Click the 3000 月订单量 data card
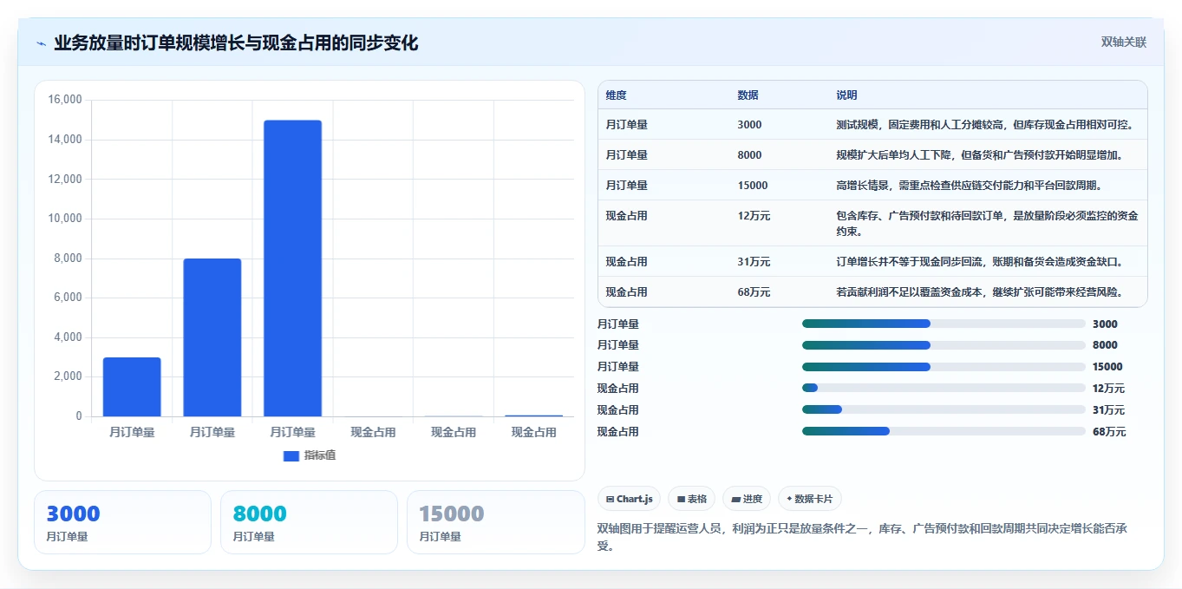Viewport: 1182px width, 589px height. click(x=122, y=522)
